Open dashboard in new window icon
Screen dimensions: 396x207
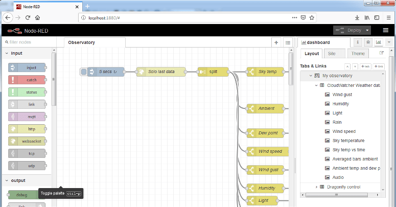[381, 53]
